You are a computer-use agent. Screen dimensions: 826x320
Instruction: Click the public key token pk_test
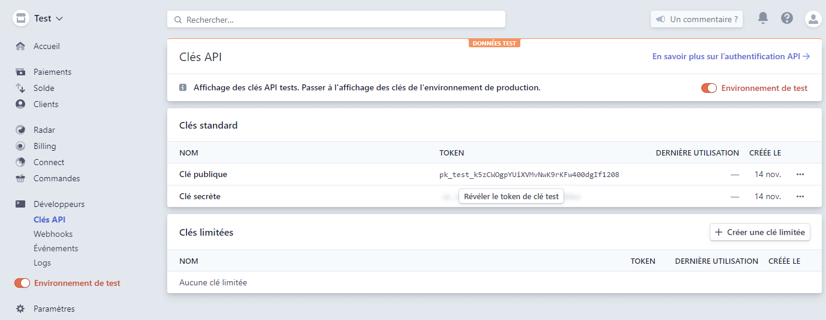click(x=529, y=175)
